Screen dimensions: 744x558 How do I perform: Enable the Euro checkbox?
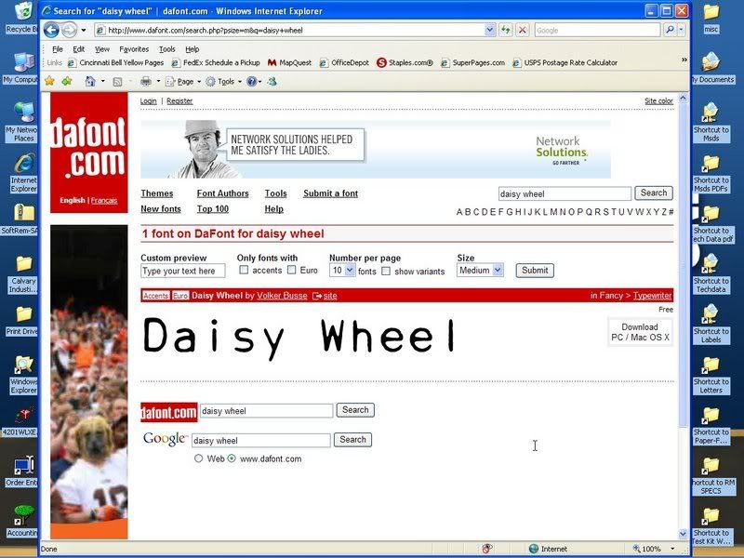tap(292, 270)
